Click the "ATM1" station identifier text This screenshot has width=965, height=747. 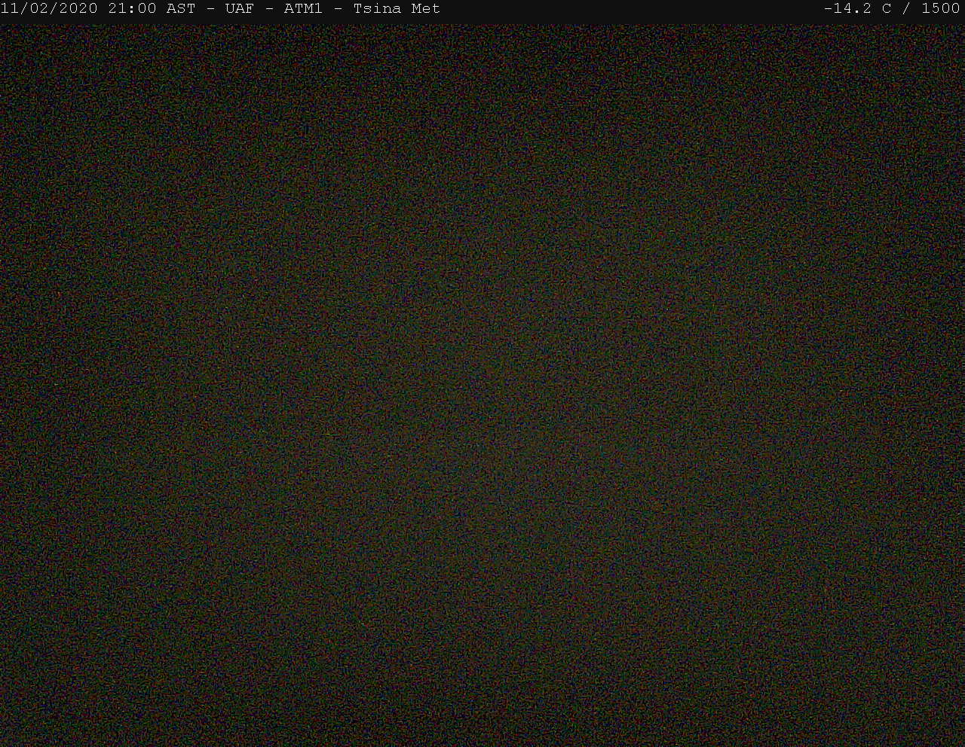(x=303, y=8)
